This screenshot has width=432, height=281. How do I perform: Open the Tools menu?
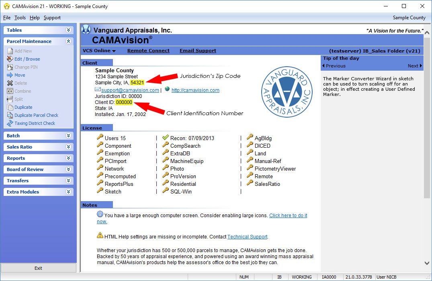pos(20,18)
